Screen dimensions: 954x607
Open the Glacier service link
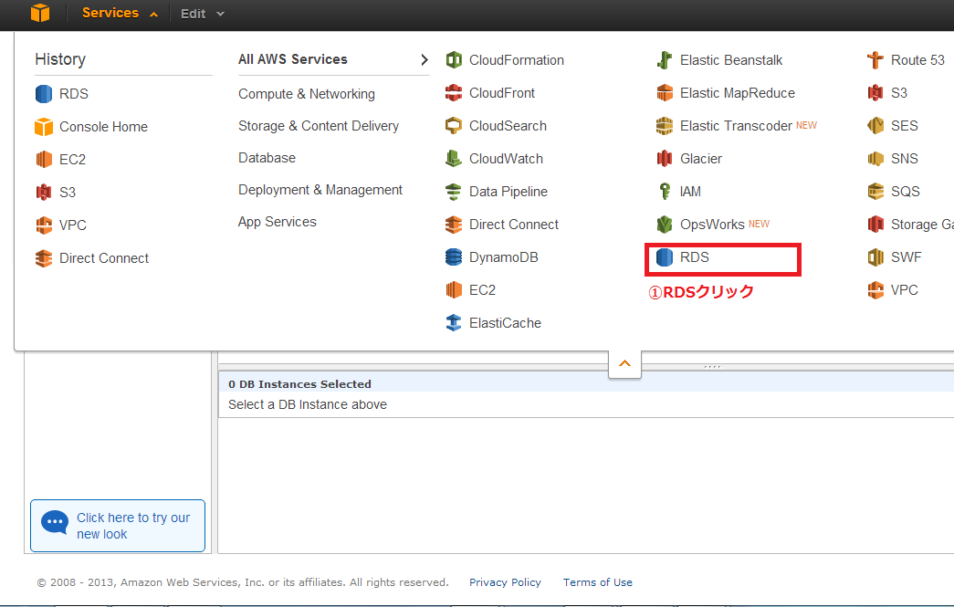pyautogui.click(x=701, y=159)
